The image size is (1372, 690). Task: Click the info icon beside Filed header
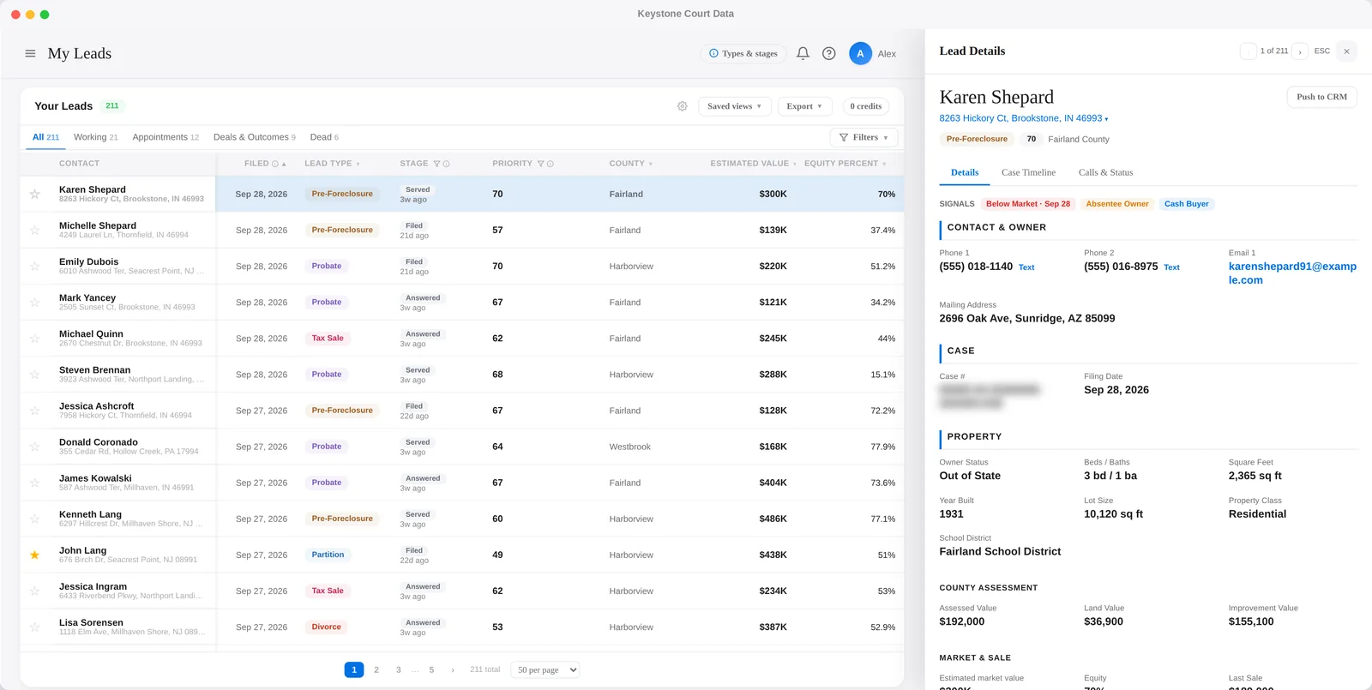pyautogui.click(x=275, y=164)
